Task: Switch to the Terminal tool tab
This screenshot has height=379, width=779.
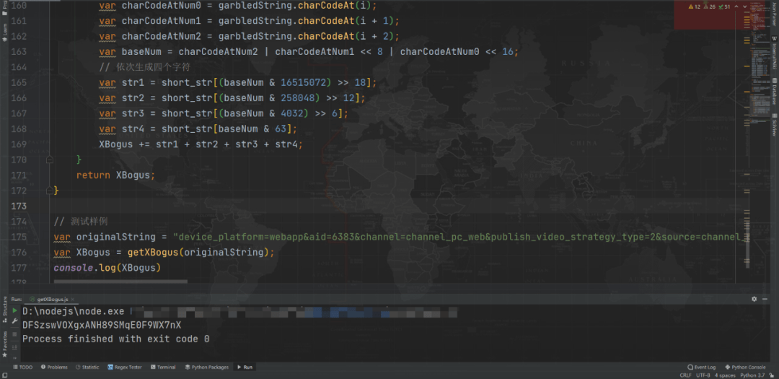Action: pos(163,367)
